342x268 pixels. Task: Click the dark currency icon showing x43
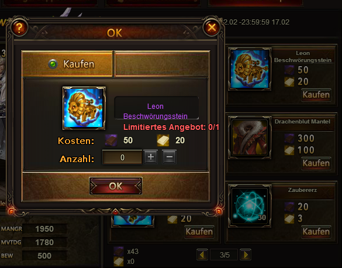click(x=119, y=252)
